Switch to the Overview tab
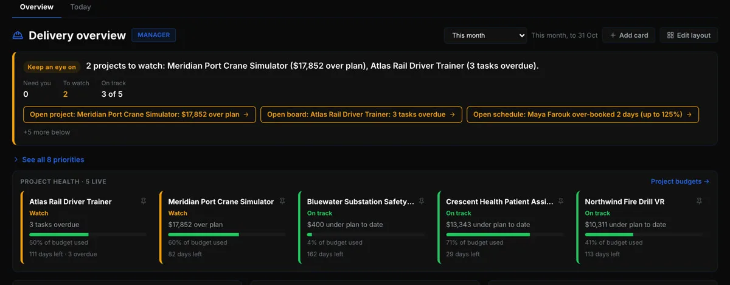The image size is (730, 285). click(x=36, y=7)
